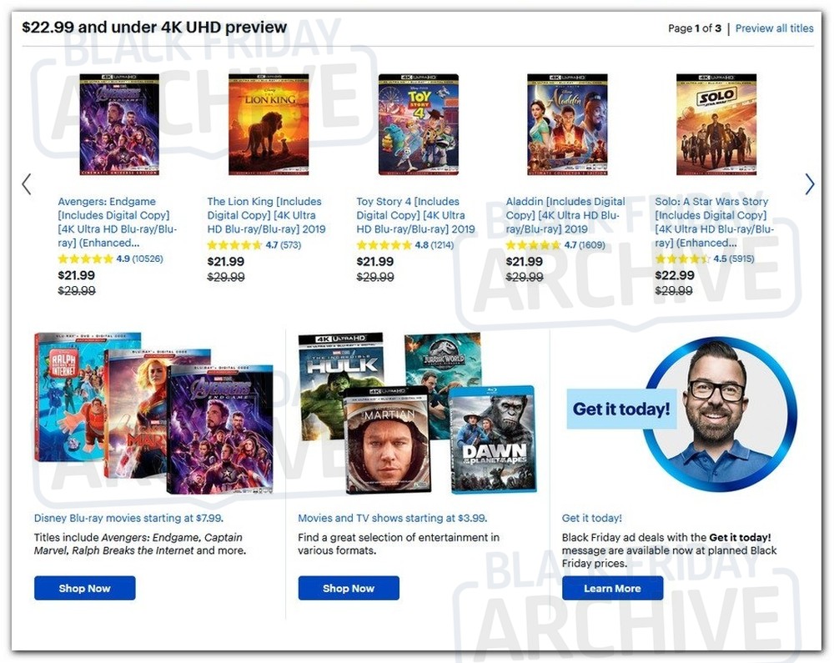Open Avengers: Endgame product title link
This screenshot has width=834, height=663.
coord(117,222)
